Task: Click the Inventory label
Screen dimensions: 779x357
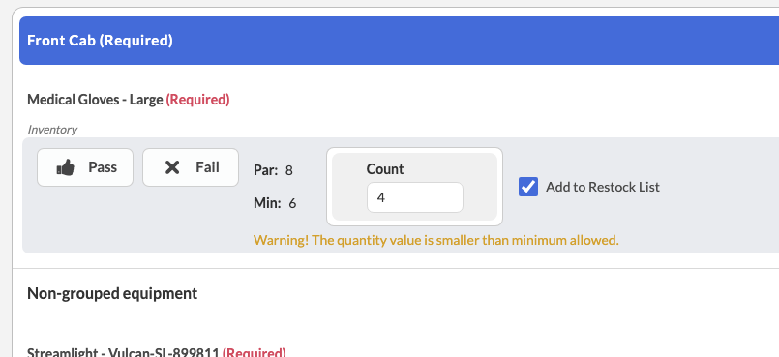Action: tap(52, 130)
